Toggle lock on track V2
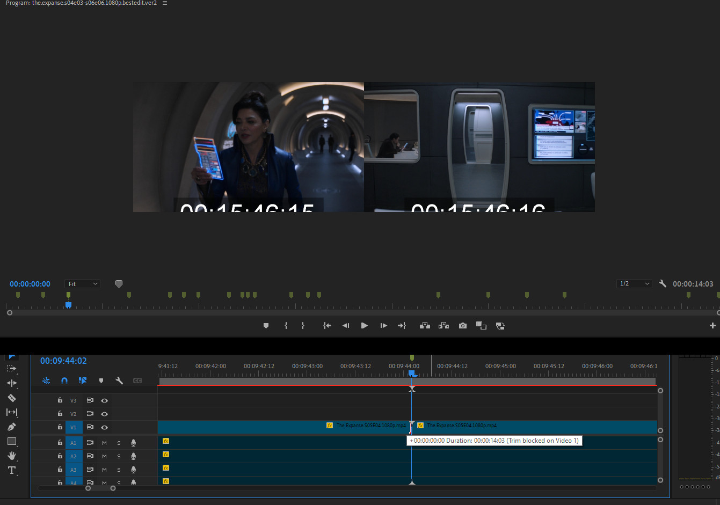Viewport: 720px width, 505px height. [x=60, y=414]
